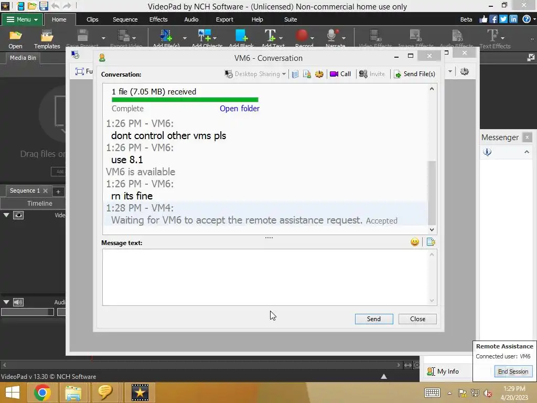This screenshot has width=537, height=403.
Task: Click the Call video camera button
Action: pyautogui.click(x=340, y=74)
